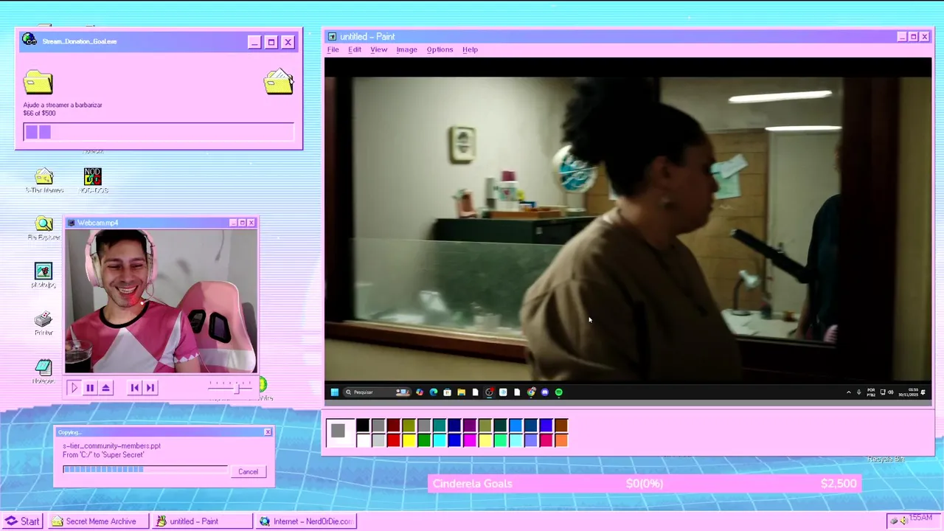Click the microphone tray icon in canvas taskbar

[x=859, y=392]
